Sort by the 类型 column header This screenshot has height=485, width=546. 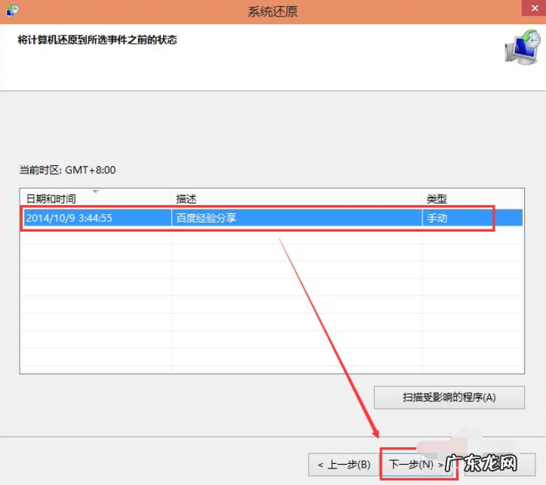coord(437,198)
